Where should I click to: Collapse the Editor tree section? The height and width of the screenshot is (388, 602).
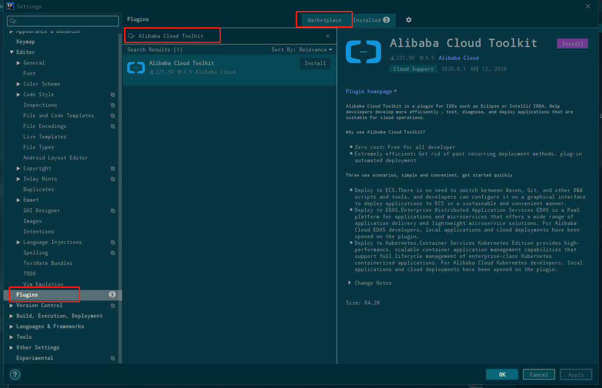coord(11,52)
